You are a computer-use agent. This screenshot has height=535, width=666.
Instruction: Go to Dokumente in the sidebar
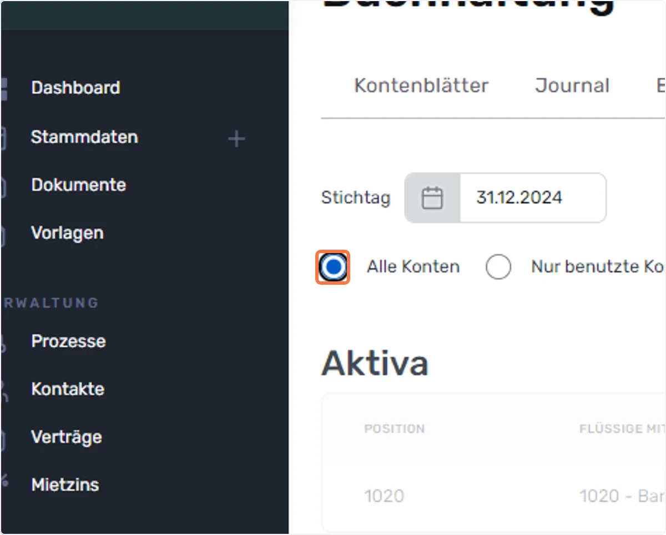tap(79, 185)
